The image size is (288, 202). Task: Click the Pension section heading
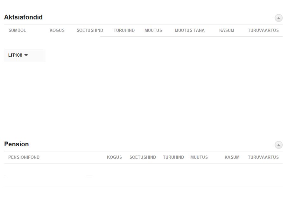[17, 144]
